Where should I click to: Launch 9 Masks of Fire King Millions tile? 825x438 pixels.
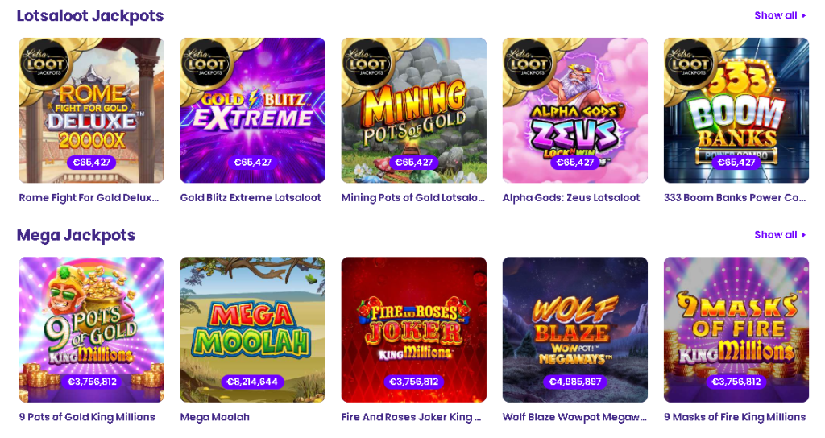click(736, 329)
